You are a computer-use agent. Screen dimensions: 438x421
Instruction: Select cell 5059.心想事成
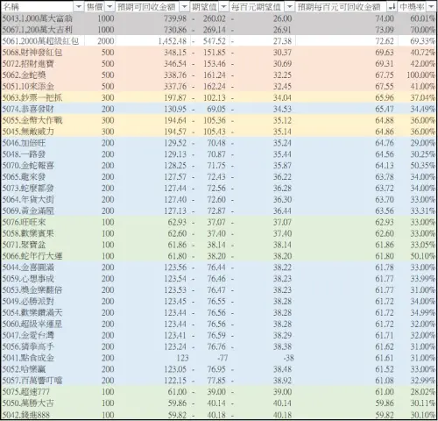point(43,279)
